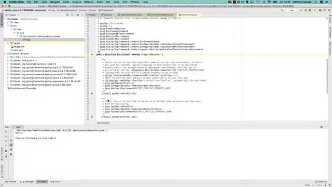Toggle Project side tool window stripe

coord(2,20)
